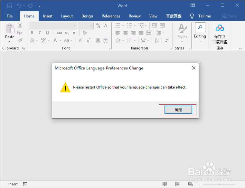The image size is (245, 188).
Task: Click the Multilevel List icon
Action: click(x=141, y=26)
